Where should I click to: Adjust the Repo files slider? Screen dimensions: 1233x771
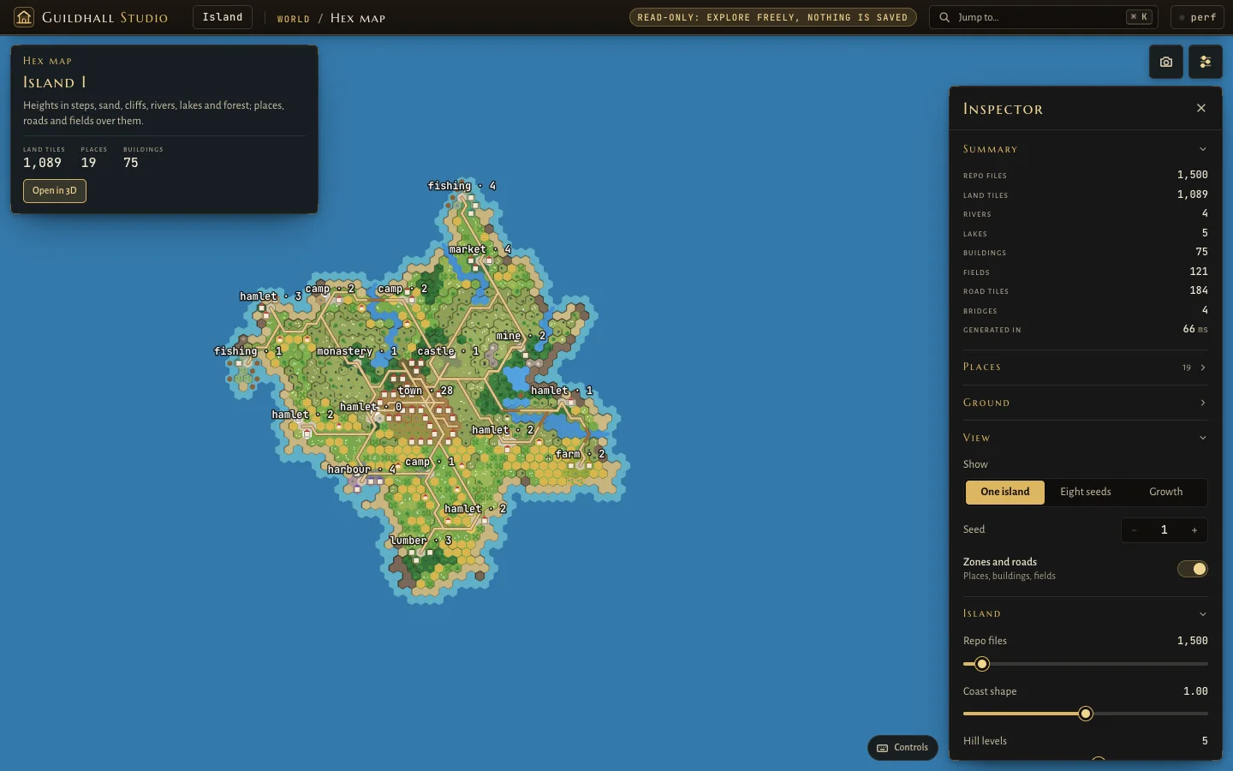coord(1085,664)
